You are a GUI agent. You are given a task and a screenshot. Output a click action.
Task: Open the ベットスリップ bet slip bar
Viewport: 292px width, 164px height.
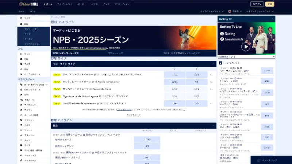(271, 160)
